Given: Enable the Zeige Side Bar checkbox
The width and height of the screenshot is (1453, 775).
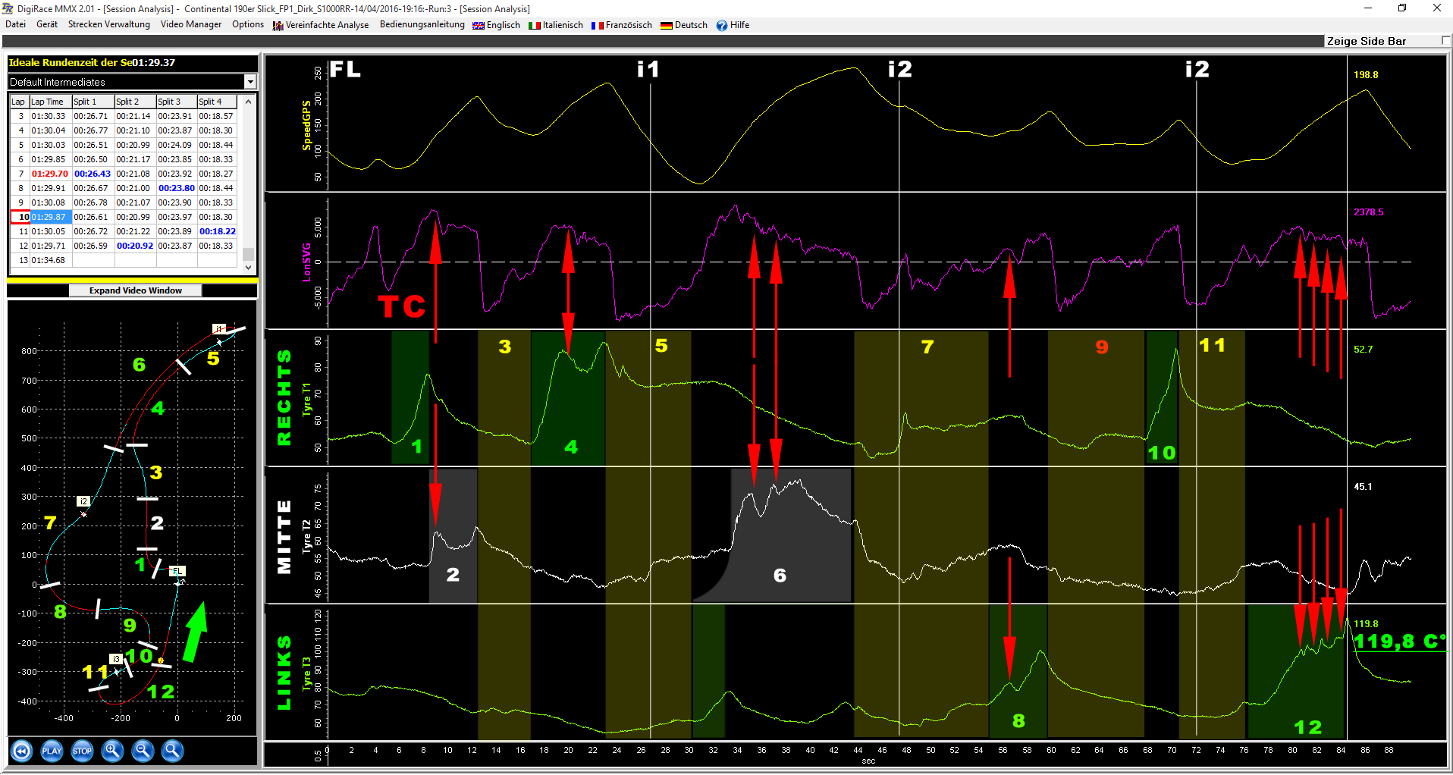Looking at the screenshot, I should 1445,41.
